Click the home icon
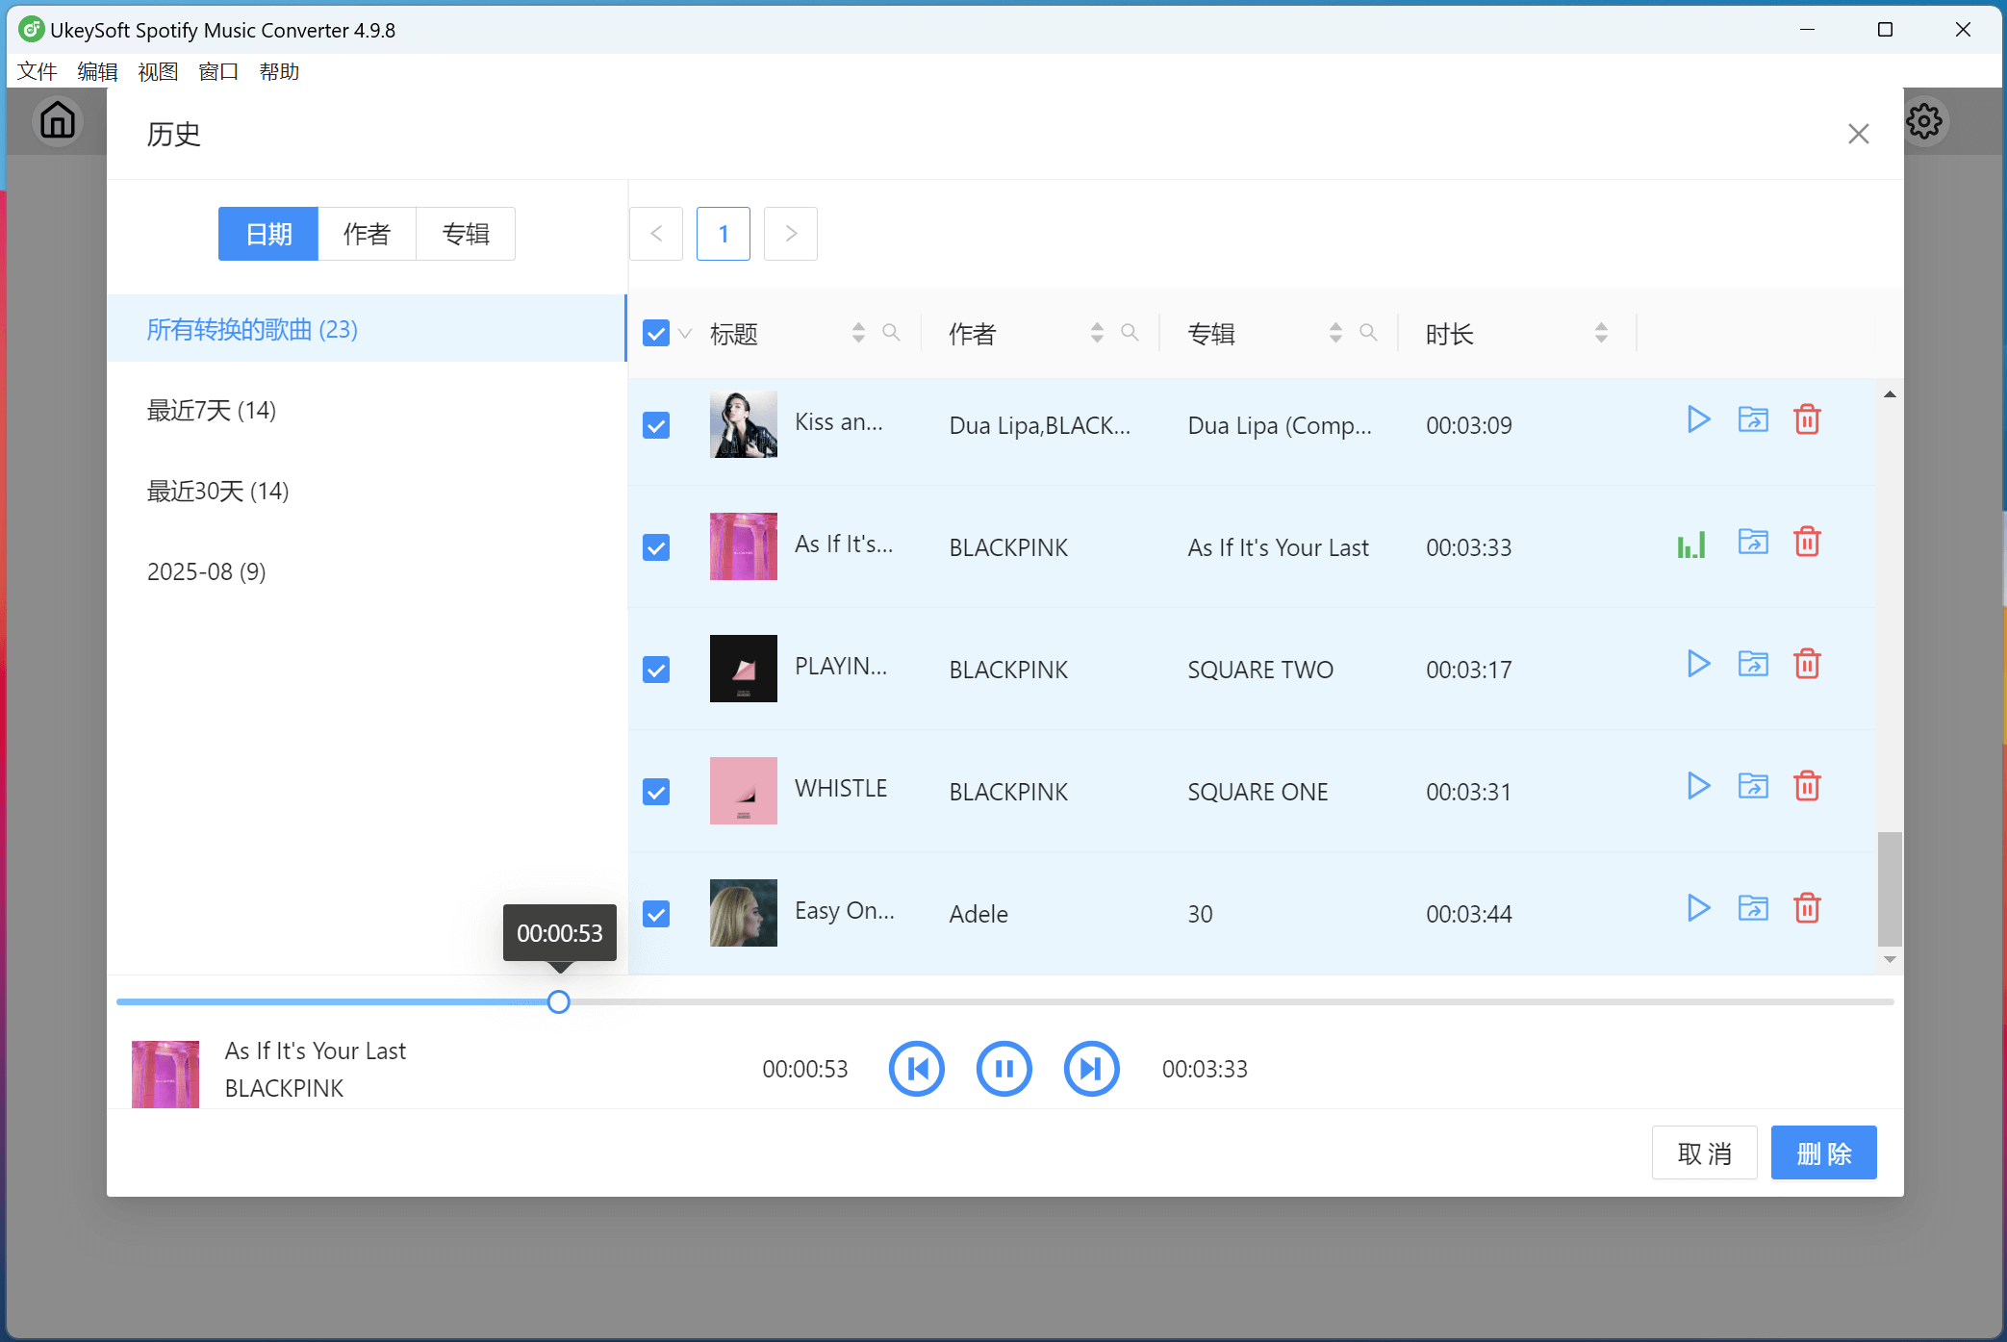The image size is (2007, 1342). click(x=58, y=121)
